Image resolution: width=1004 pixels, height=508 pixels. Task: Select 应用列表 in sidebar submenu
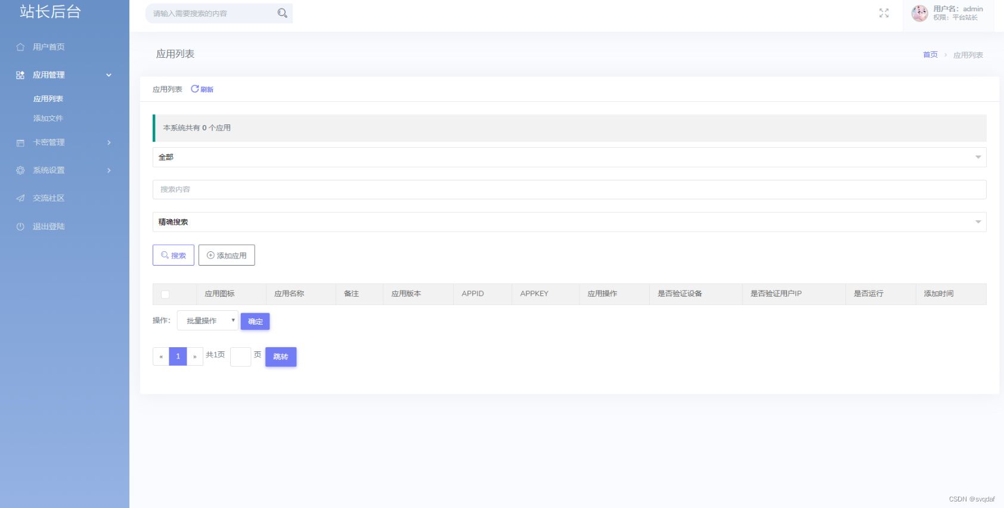click(x=48, y=99)
